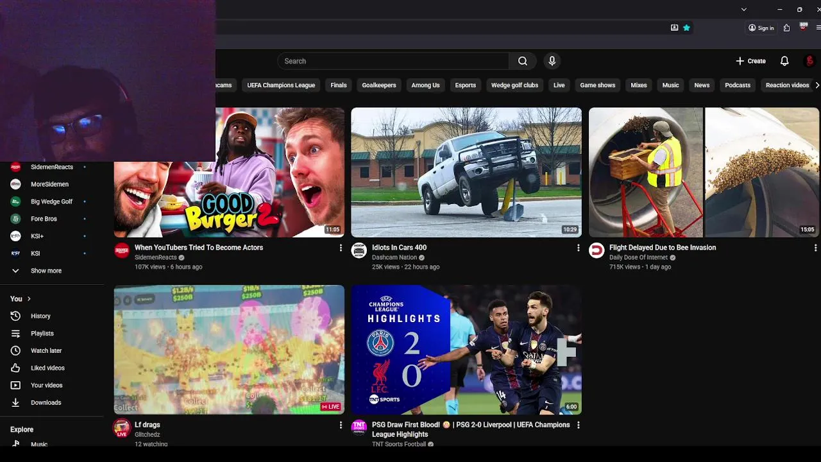Open options menu for Lf drags stream
The image size is (821, 462).
pyautogui.click(x=341, y=425)
